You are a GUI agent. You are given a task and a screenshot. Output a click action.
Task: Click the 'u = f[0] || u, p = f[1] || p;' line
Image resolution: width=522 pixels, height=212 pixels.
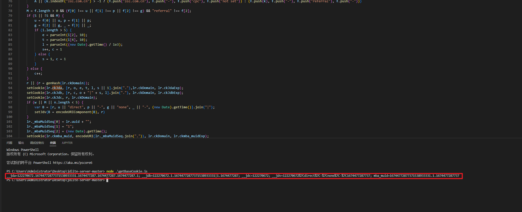63,21
